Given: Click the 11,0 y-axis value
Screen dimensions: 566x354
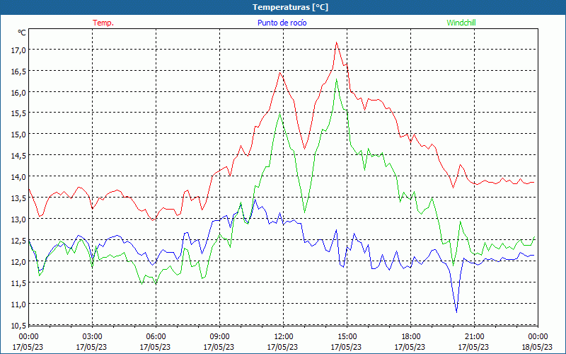Looking at the screenshot, I should [x=18, y=304].
